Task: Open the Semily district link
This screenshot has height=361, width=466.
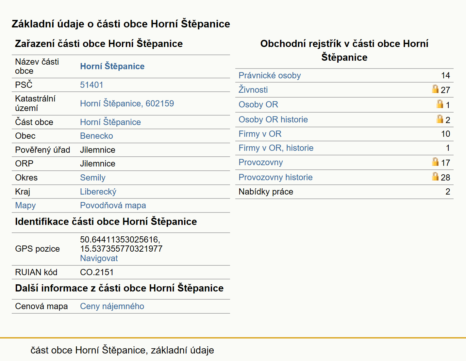Action: coord(93,178)
